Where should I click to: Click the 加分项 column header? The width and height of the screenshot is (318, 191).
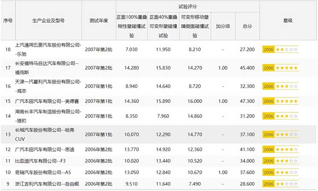coord(223,26)
